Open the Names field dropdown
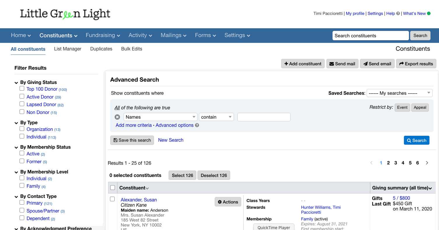 160,117
